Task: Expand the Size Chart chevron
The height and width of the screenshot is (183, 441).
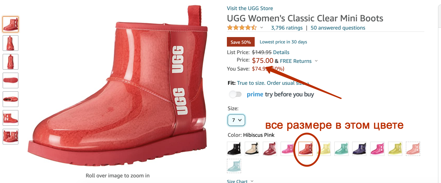Action: (252, 182)
